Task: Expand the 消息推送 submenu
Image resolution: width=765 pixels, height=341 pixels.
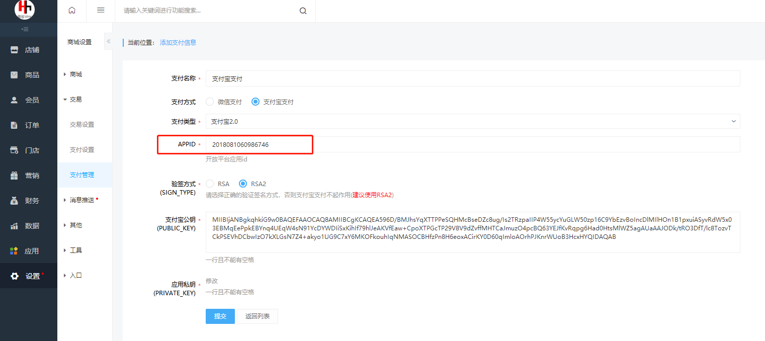Action: [81, 200]
